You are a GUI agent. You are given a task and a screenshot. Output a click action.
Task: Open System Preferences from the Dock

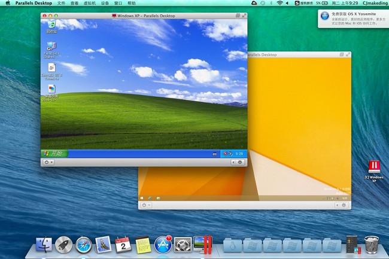(x=183, y=245)
